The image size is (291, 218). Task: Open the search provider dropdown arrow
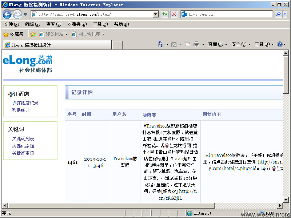pos(285,14)
